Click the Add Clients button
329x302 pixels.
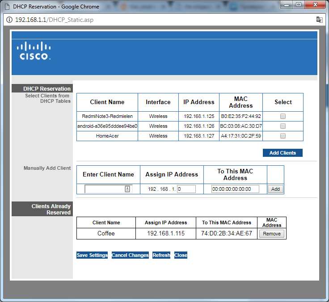click(x=283, y=153)
